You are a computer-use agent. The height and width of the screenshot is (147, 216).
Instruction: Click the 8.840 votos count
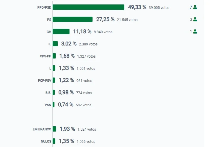103,32
